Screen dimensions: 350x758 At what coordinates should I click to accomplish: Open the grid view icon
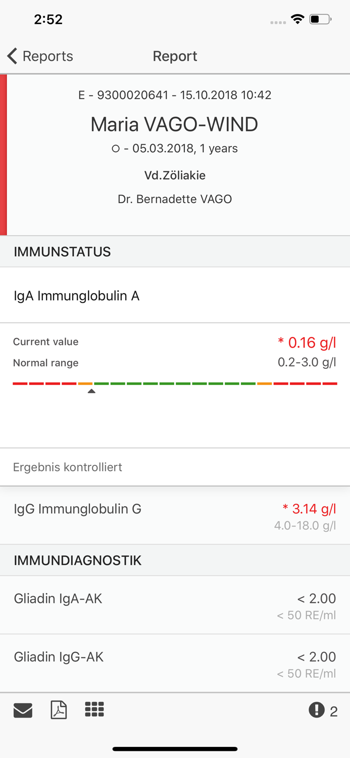(94, 709)
